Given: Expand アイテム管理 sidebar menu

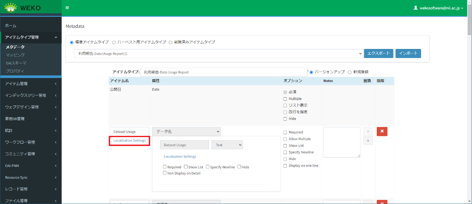Looking at the screenshot, I should (31, 84).
